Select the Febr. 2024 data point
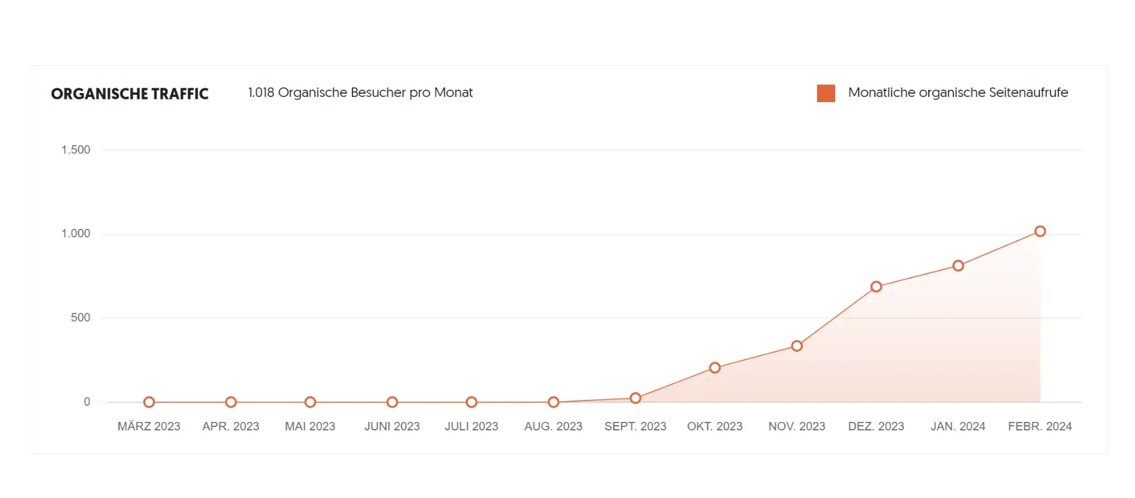The height and width of the screenshot is (498, 1135). pyautogui.click(x=1039, y=231)
